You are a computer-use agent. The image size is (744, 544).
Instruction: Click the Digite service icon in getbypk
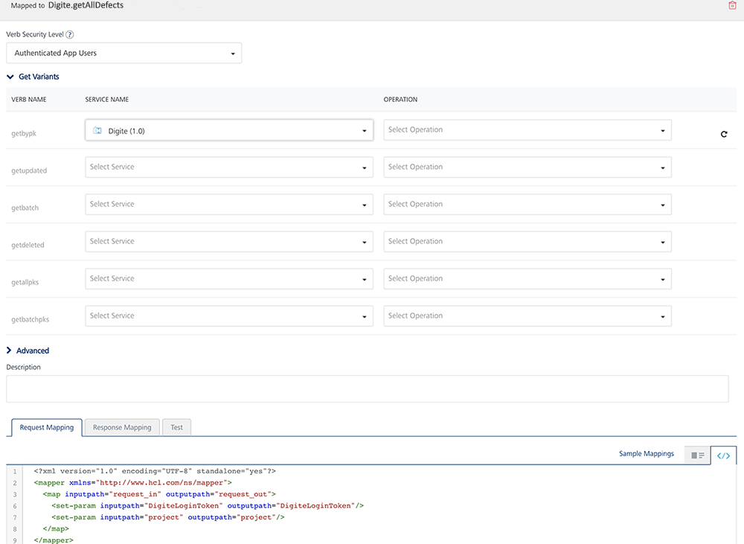[97, 130]
